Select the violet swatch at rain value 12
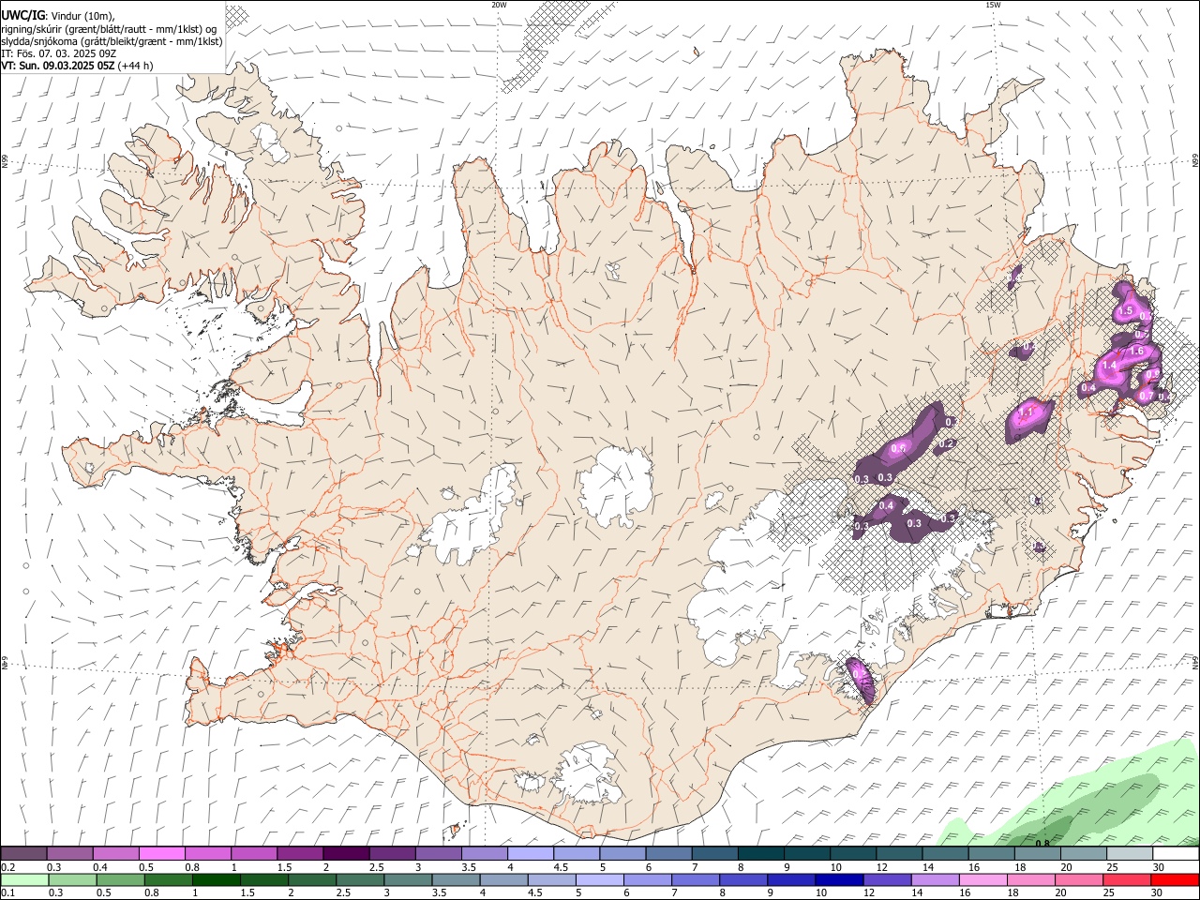Viewport: 1200px width, 900px height. (889, 879)
